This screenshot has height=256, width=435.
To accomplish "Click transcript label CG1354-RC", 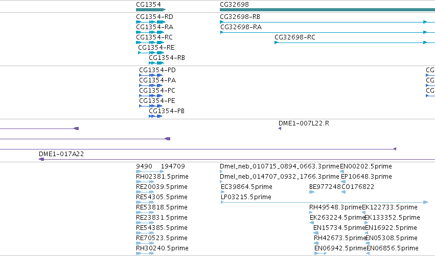I will [154, 37].
